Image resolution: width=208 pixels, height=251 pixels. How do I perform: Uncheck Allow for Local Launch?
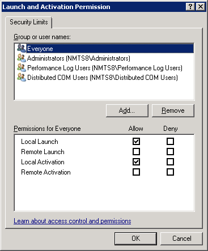tap(136, 141)
